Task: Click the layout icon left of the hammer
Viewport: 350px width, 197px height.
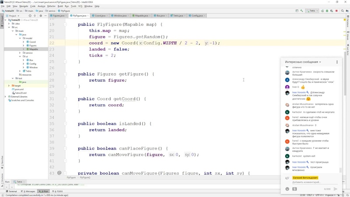Action: pyautogui.click(x=297, y=11)
